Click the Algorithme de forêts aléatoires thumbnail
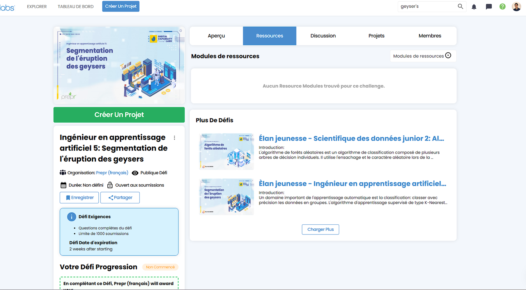526x290 pixels. [x=226, y=152]
